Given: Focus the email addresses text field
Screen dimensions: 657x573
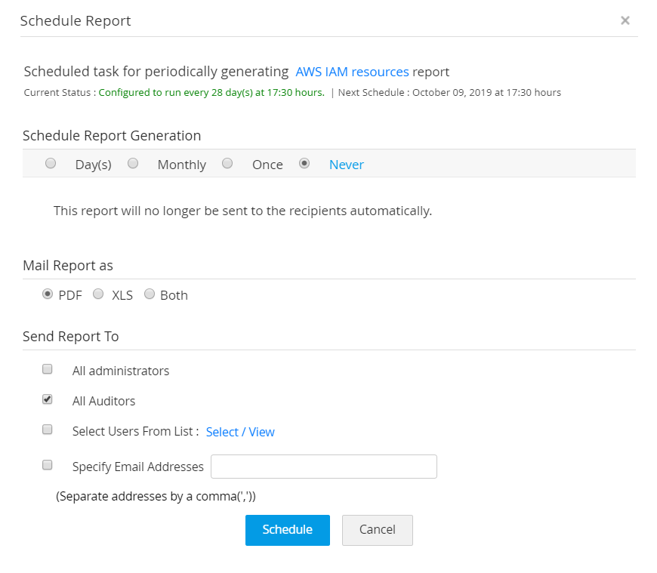Looking at the screenshot, I should 323,467.
